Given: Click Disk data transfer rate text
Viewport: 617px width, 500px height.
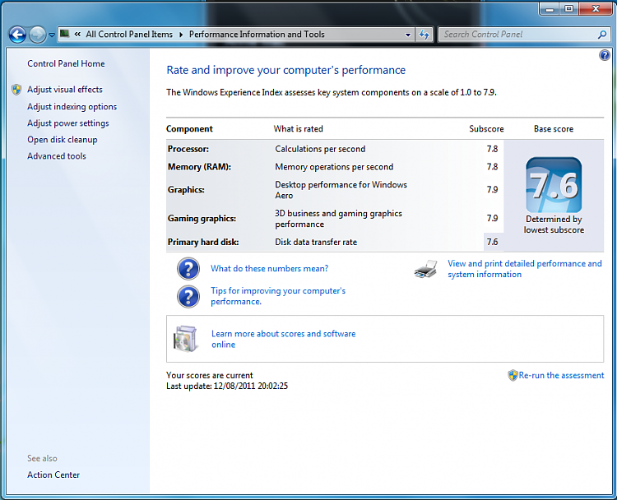Looking at the screenshot, I should pyautogui.click(x=316, y=242).
